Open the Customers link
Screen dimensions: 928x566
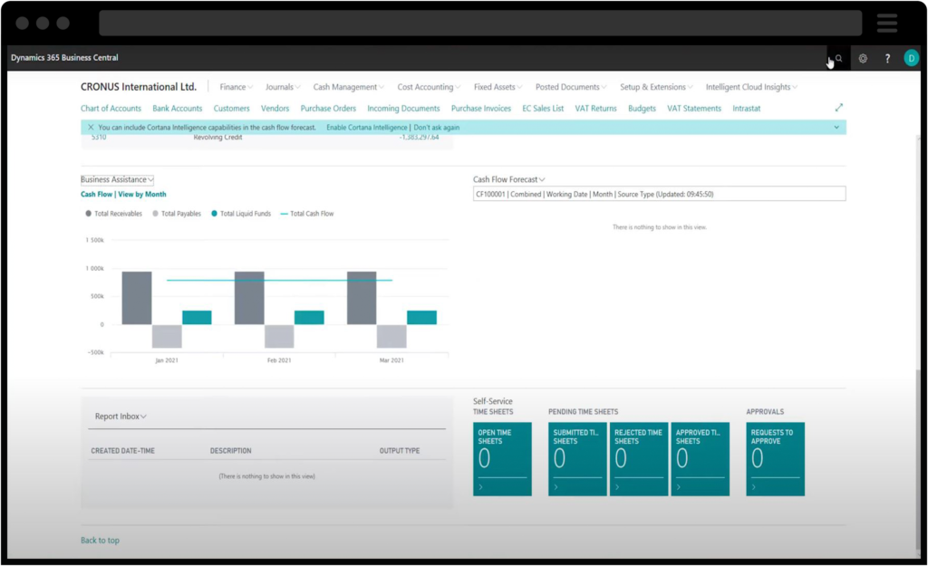click(231, 109)
